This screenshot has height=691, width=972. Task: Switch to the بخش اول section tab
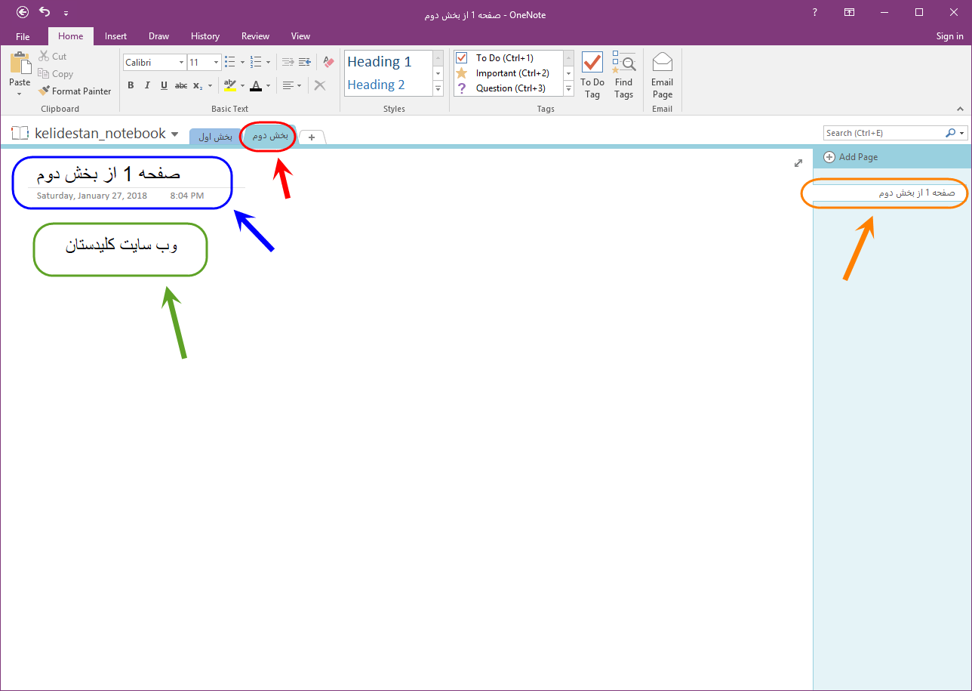click(x=215, y=137)
